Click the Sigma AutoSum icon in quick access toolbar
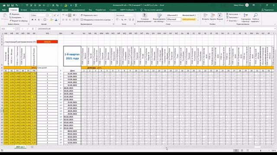This screenshot has height=155, width=277. coord(76,5)
